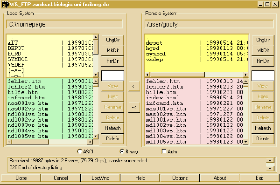Click remote View button
This screenshot has height=185, width=280.
click(x=263, y=86)
